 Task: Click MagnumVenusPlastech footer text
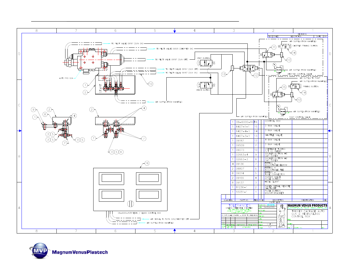[80, 252]
